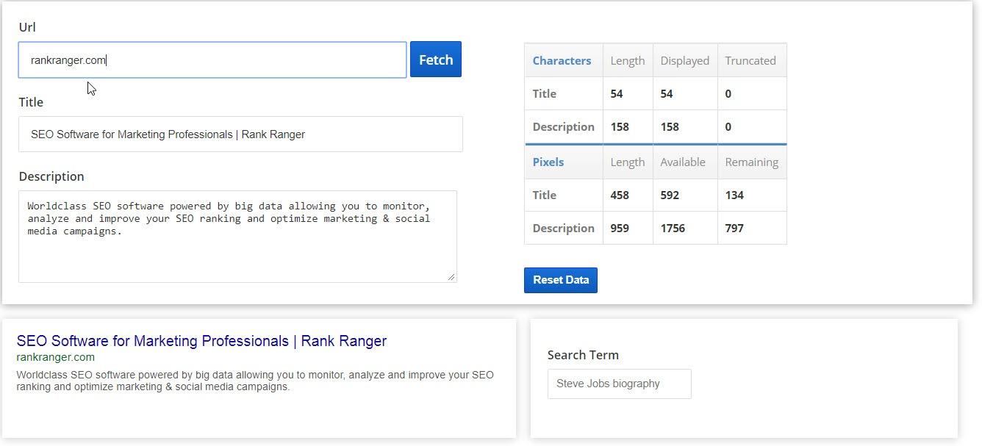Click the description remaining pixels value 797
Image resolution: width=982 pixels, height=446 pixels.
tap(734, 229)
